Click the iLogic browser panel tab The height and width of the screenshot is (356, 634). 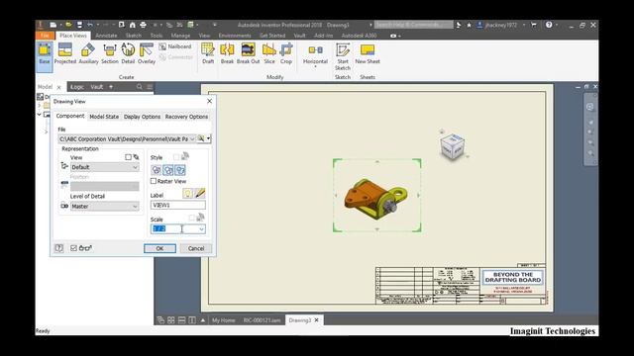point(77,87)
